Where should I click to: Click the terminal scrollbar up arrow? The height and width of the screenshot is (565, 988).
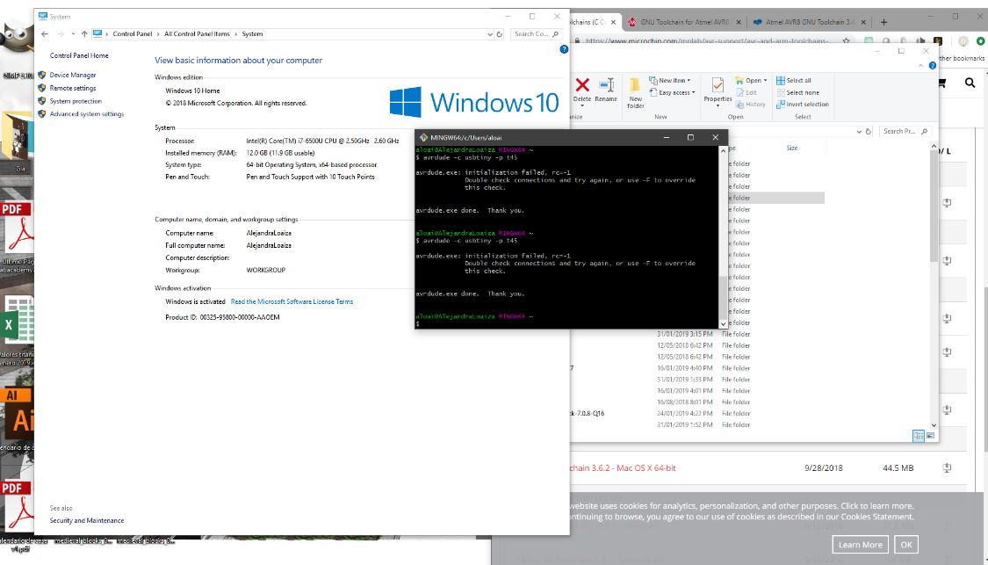click(723, 151)
